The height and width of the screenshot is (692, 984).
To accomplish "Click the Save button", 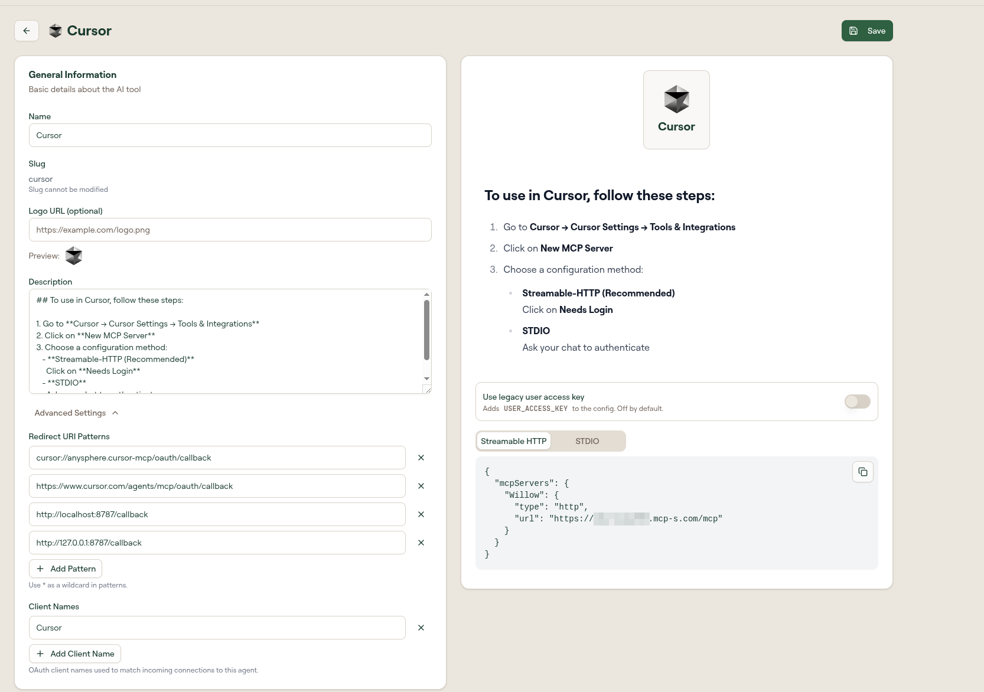I will coord(867,31).
